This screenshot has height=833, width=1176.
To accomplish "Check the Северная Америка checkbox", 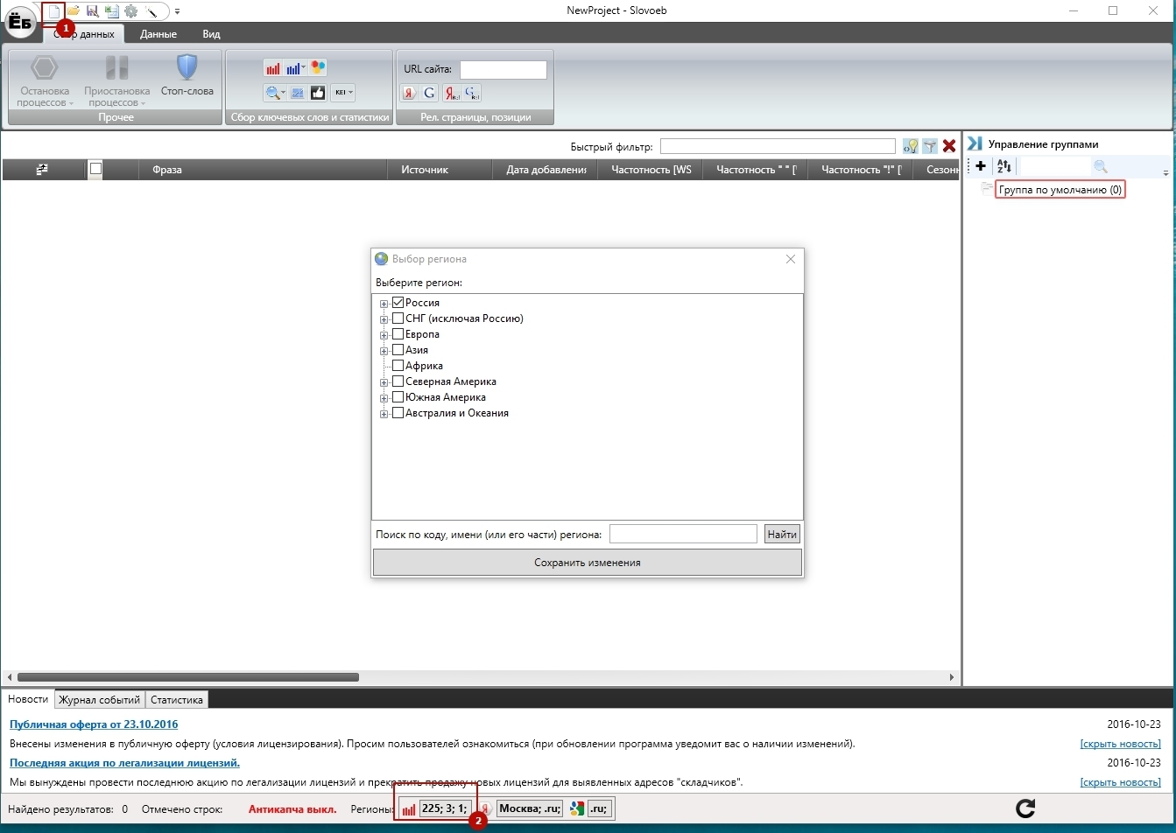I will (398, 381).
